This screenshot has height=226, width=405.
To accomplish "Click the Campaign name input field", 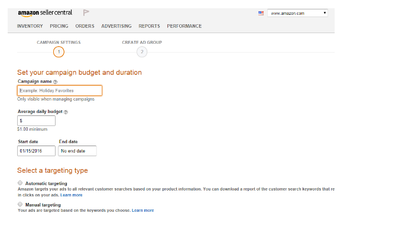I will point(60,91).
